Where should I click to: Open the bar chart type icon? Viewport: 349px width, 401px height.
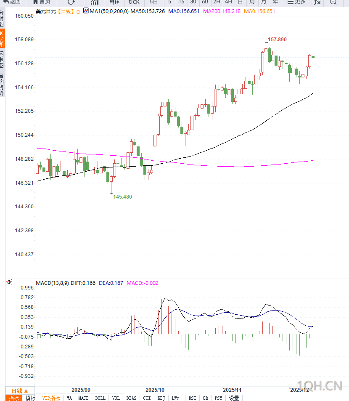click(95, 2)
